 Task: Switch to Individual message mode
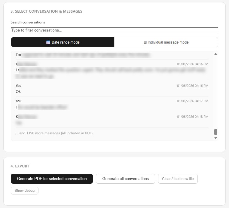click(x=166, y=42)
